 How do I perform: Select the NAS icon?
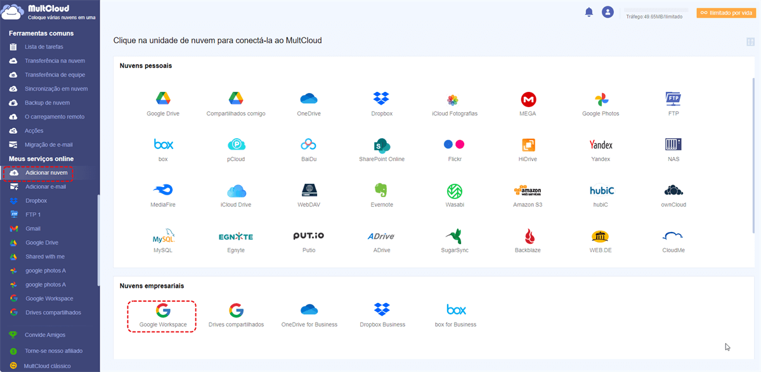coord(673,144)
